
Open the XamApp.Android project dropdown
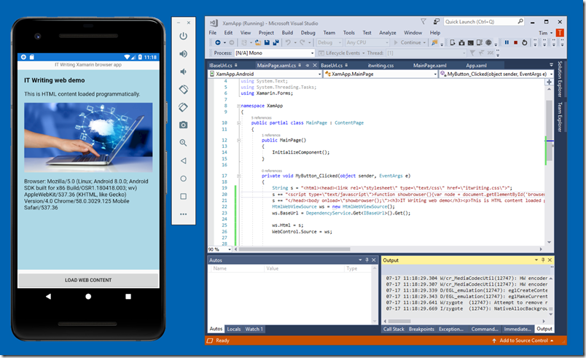(x=265, y=74)
